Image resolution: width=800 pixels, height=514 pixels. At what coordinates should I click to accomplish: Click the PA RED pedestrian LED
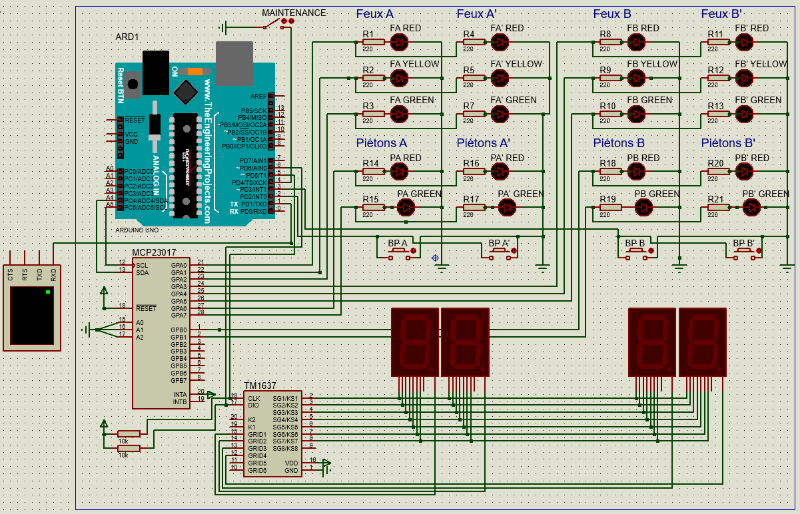(400, 172)
